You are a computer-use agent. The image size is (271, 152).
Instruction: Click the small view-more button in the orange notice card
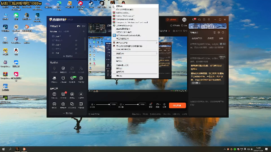(x=196, y=83)
